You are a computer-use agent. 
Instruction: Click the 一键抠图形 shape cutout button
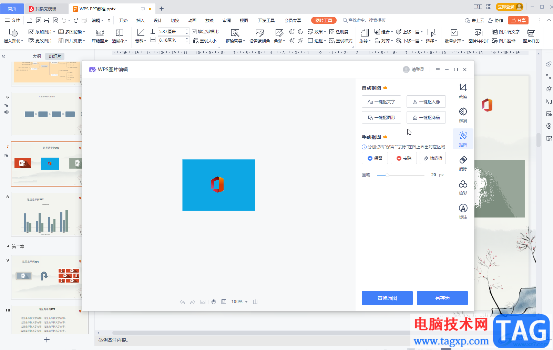click(x=381, y=117)
